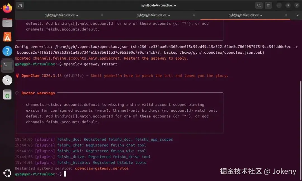Image resolution: width=302 pixels, height=181 pixels.
Task: Click the 'OpenClaw 2026.3.13' version text
Action: 42,76
